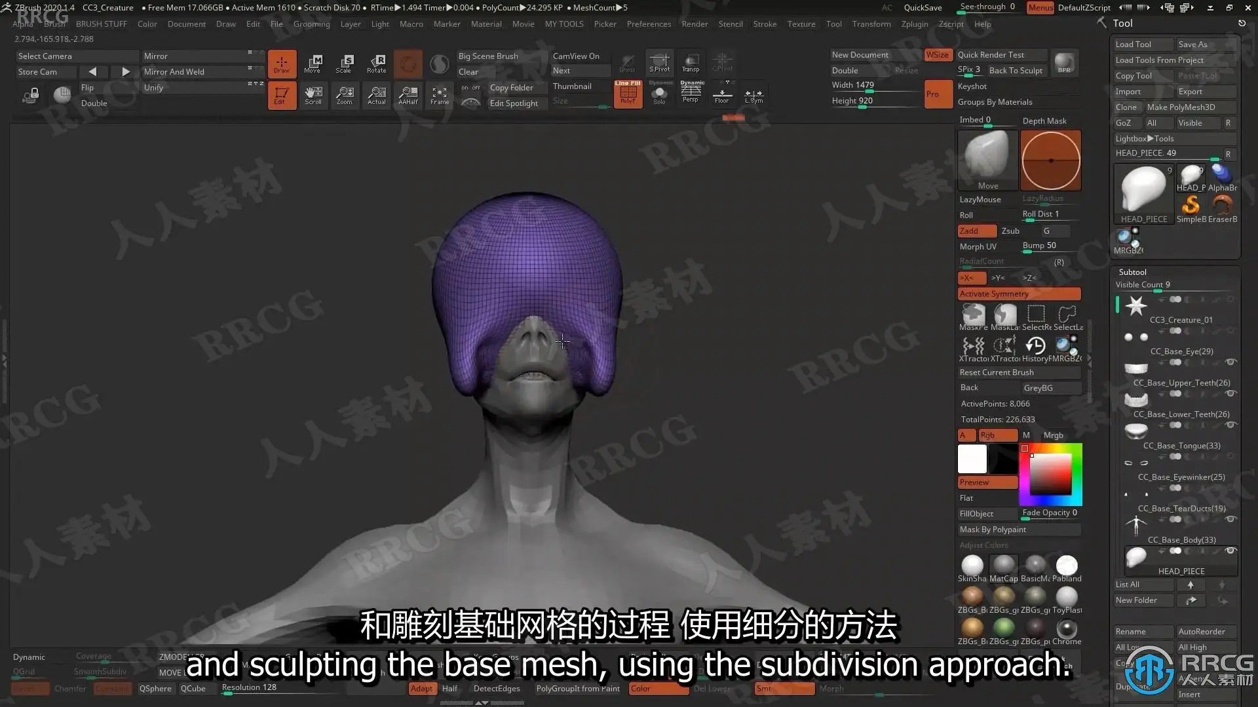This screenshot has height=707, width=1258.
Task: Select the SimpleBrush tool icon
Action: pos(1191,209)
